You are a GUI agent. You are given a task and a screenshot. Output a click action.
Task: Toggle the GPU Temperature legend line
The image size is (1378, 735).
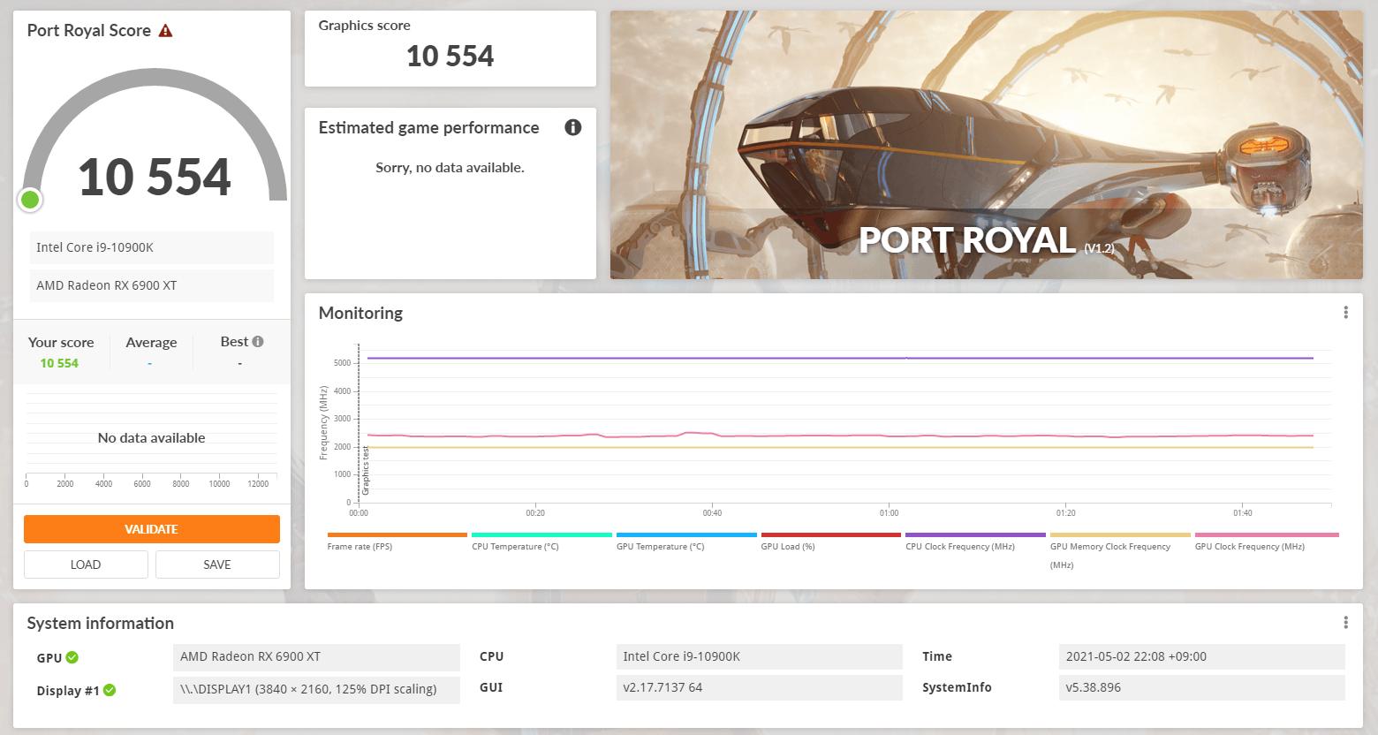click(x=686, y=542)
